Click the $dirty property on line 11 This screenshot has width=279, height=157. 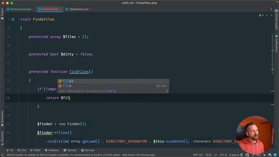point(67,54)
